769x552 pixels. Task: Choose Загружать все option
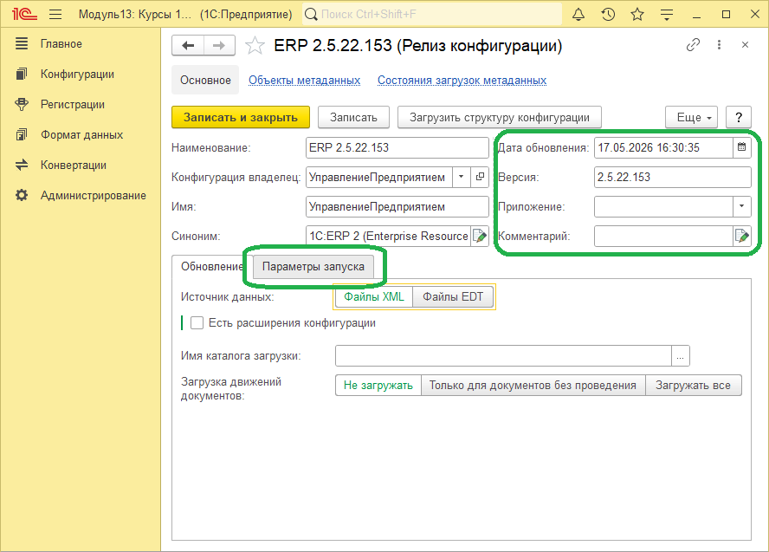point(693,385)
